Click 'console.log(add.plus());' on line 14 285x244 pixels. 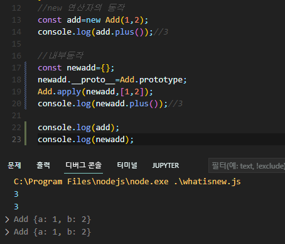coord(95,32)
